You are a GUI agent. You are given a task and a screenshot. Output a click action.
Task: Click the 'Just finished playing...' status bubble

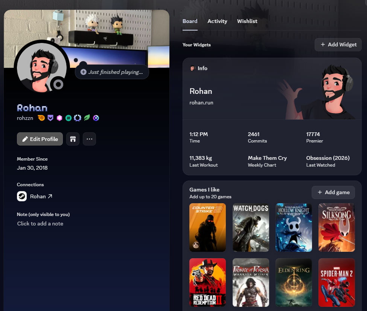pos(112,72)
